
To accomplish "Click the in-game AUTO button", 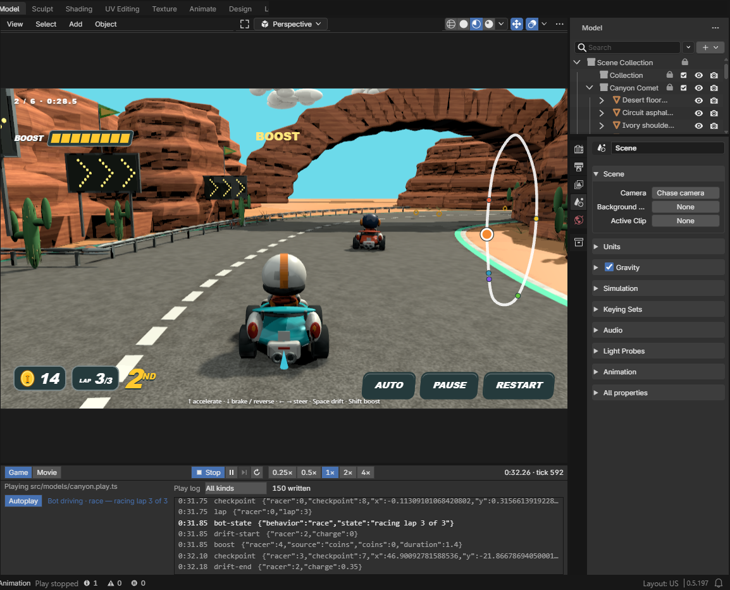I will coord(389,385).
